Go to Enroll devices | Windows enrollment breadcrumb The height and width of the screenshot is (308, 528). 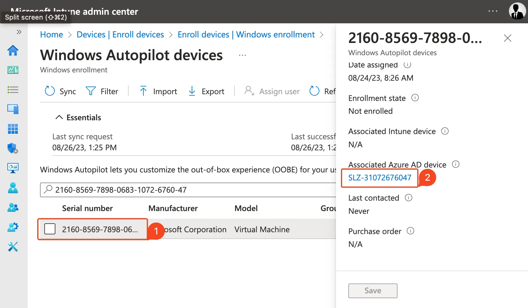coord(246,35)
